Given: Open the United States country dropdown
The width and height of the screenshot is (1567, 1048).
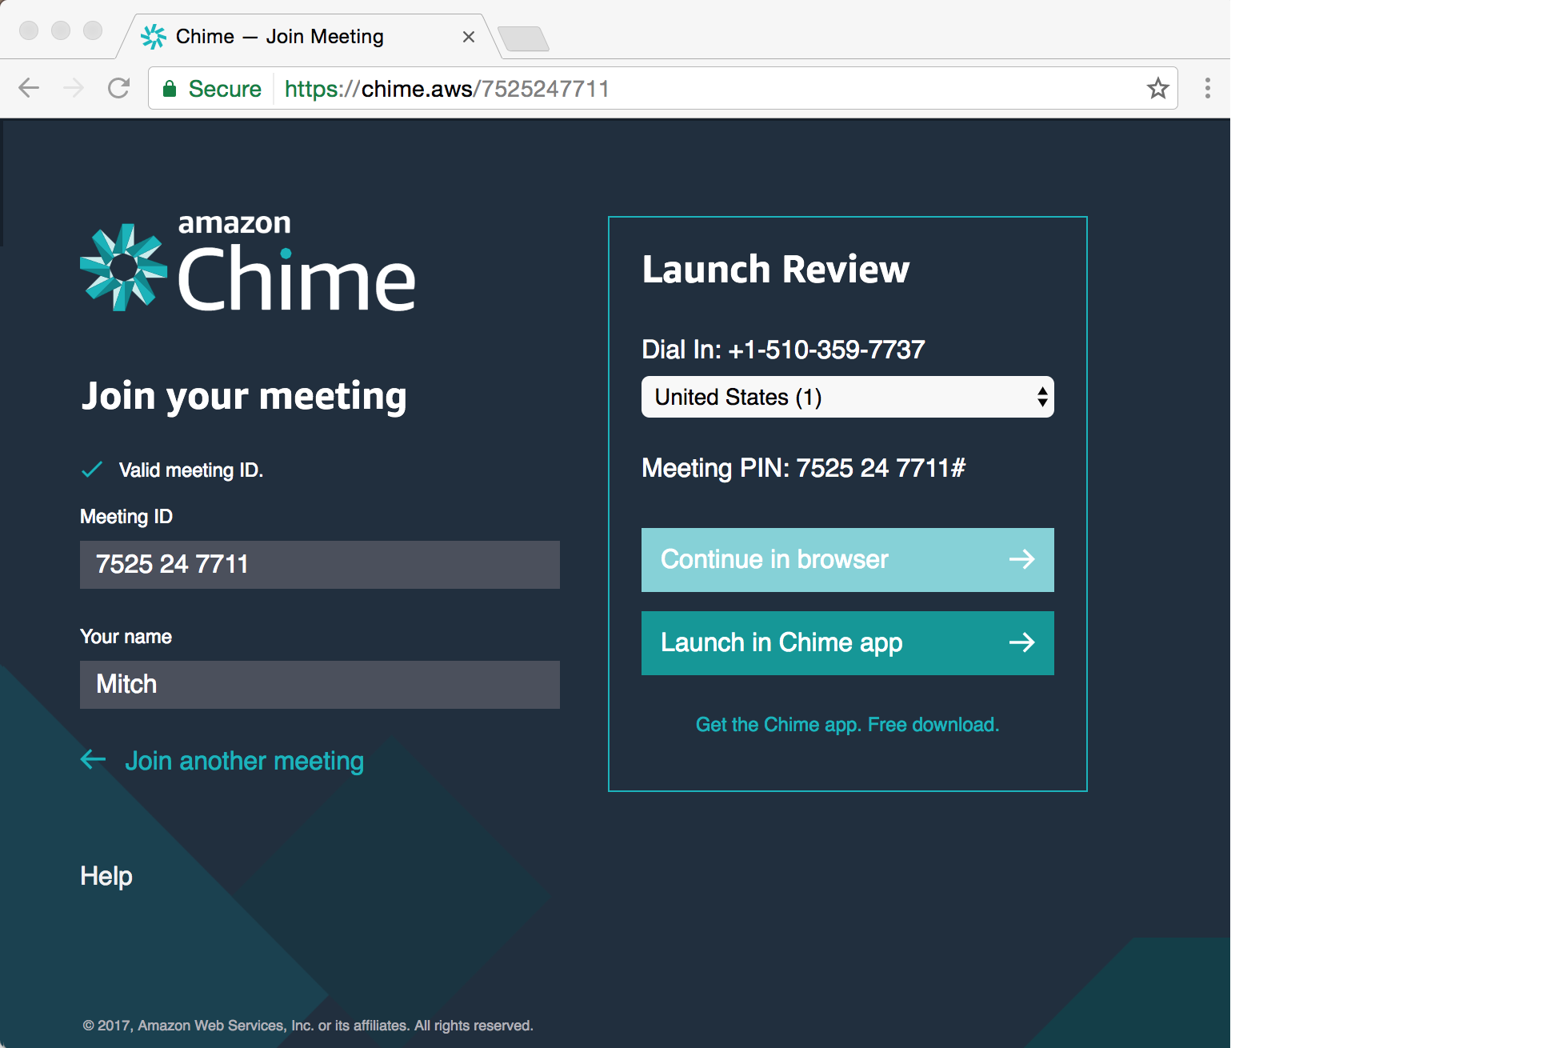Looking at the screenshot, I should 847,397.
